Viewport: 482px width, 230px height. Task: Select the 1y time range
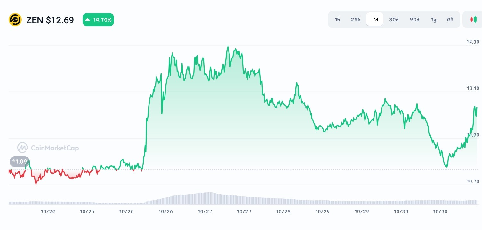434,19
